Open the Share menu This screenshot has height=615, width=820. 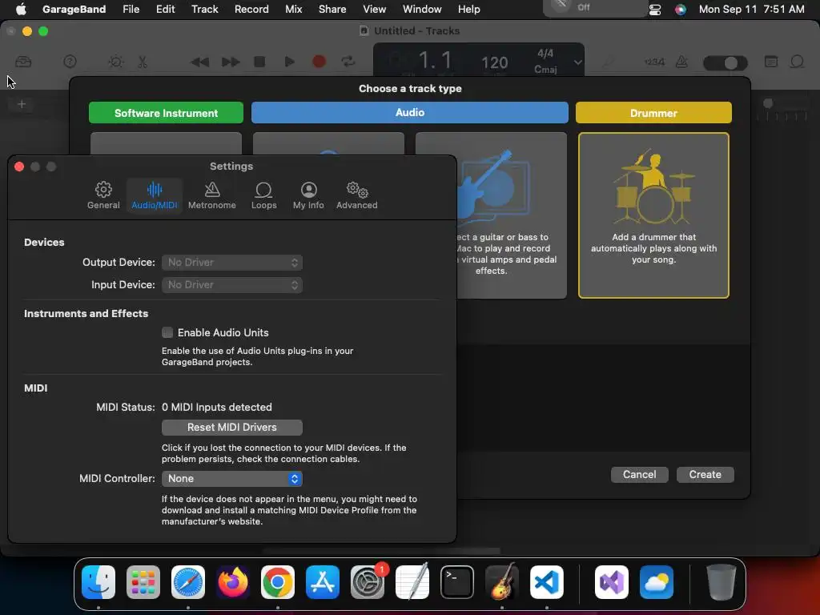[332, 9]
